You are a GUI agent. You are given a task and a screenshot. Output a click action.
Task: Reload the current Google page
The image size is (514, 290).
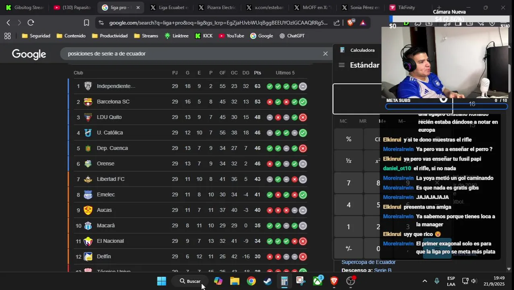31,23
